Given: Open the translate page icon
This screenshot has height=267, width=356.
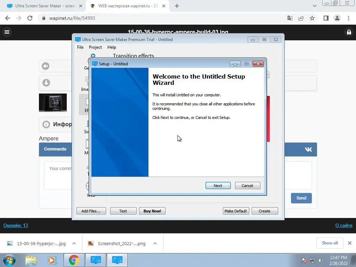Looking at the screenshot, I should click(290, 18).
